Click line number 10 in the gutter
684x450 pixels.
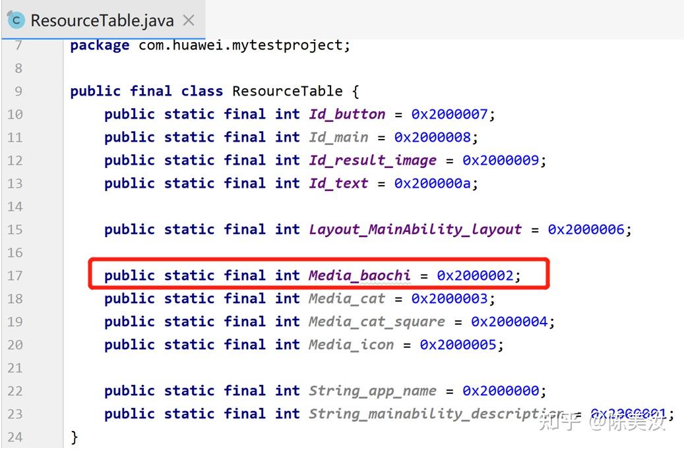15,115
